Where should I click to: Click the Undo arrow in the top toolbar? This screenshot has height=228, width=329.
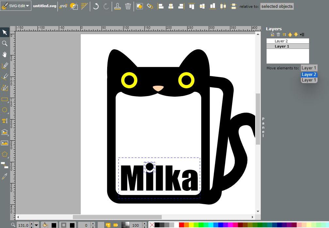96,6
